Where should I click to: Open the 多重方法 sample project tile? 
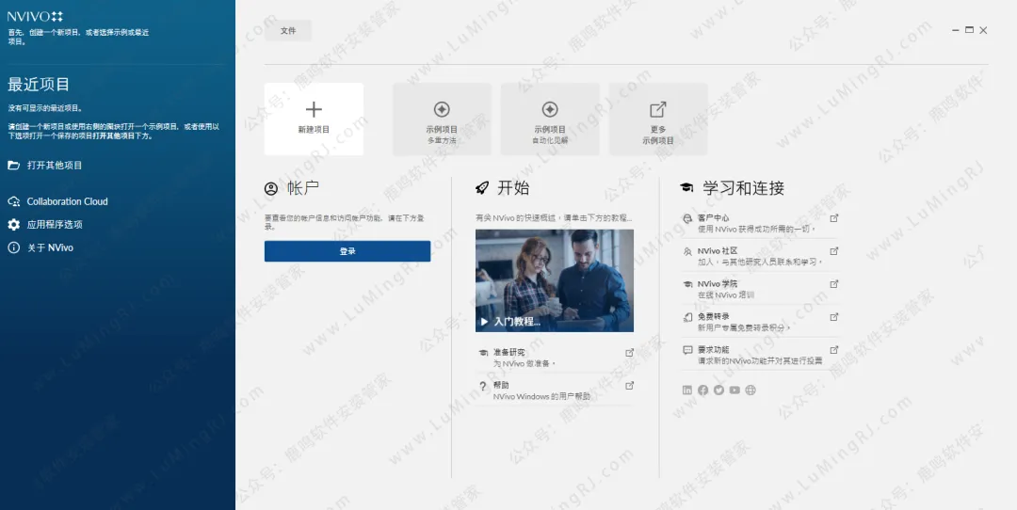(442, 119)
